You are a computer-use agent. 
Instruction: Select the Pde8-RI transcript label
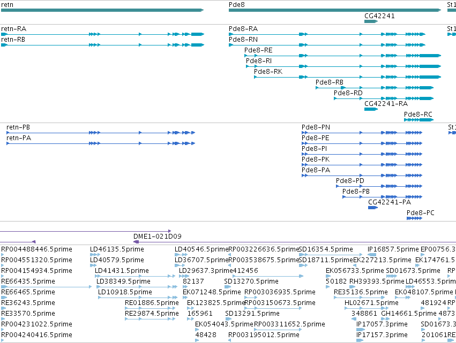click(259, 61)
